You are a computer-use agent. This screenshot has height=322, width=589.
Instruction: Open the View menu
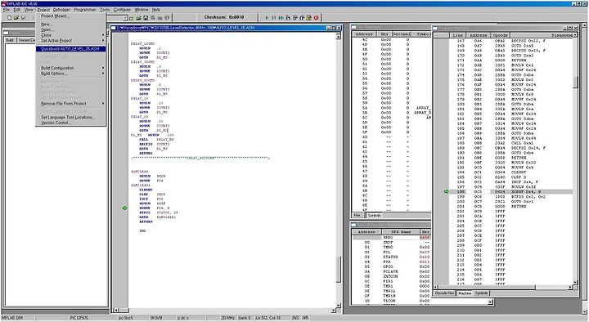pyautogui.click(x=29, y=9)
